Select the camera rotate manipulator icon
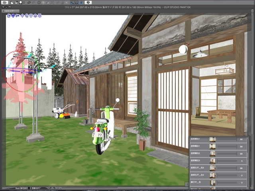Image resolution: width=255 pixels, height=191 pixels. (x=8, y=16)
